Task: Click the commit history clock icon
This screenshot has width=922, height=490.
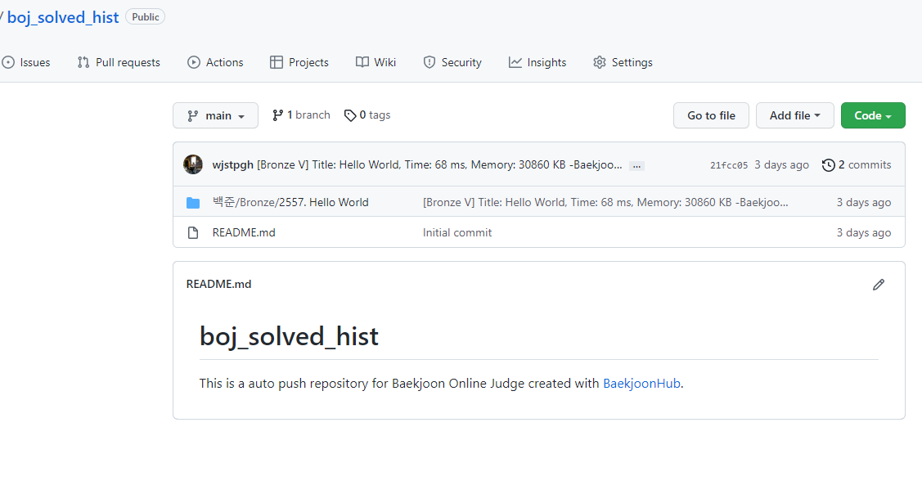Action: point(829,165)
